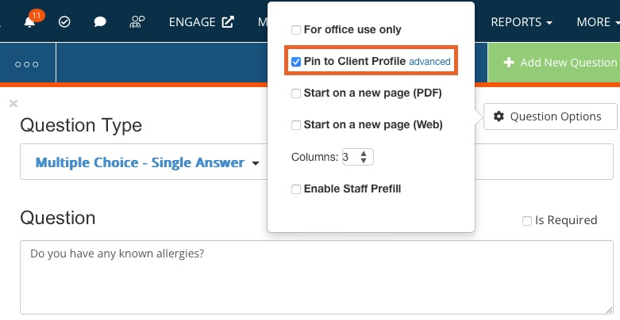Expand the REPORTS menu
Image resolution: width=620 pixels, height=320 pixels.
pyautogui.click(x=522, y=22)
